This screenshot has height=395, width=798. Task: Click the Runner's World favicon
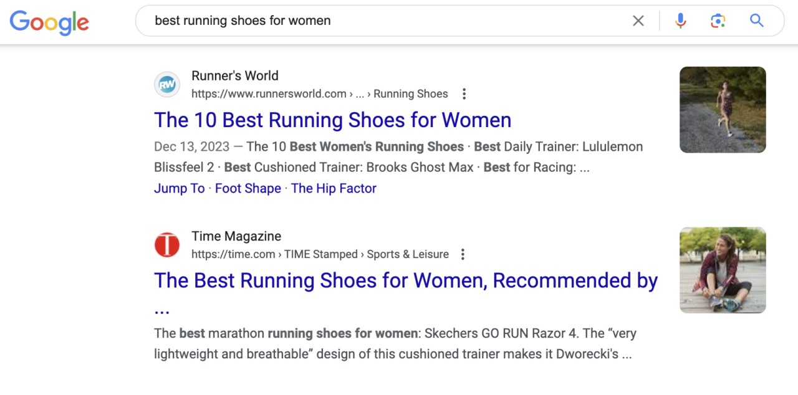(167, 85)
